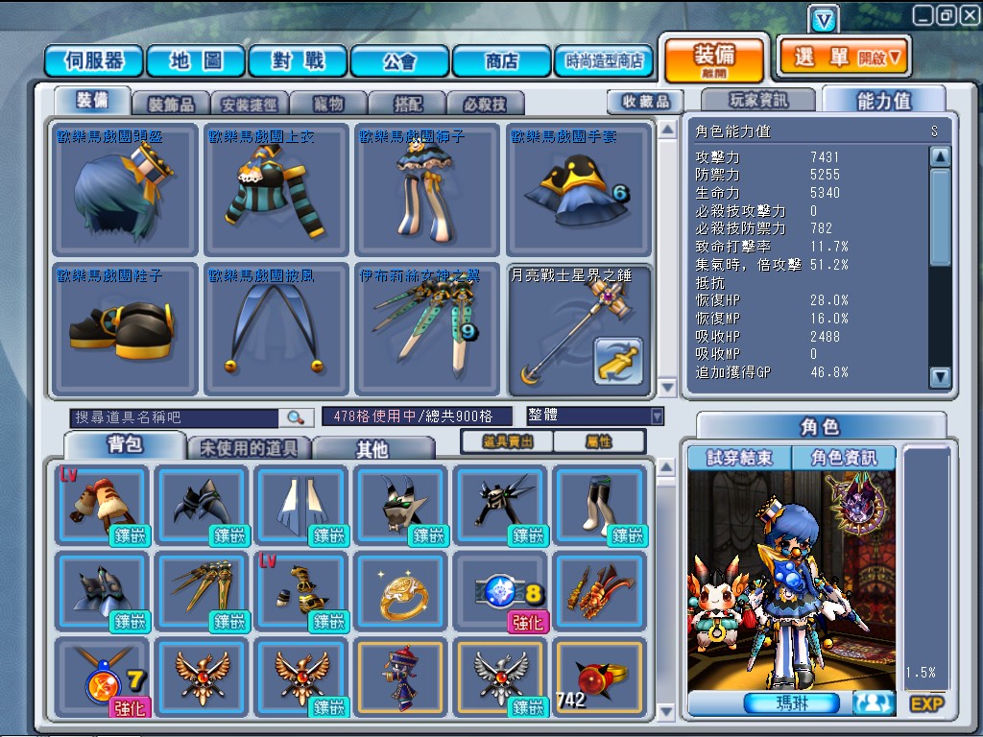Click the 角色資訊 button
Image resolution: width=983 pixels, height=737 pixels.
coord(844,458)
